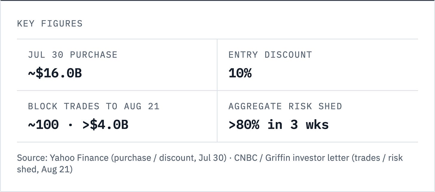Image resolution: width=435 pixels, height=192 pixels.
Task: Click the Yahoo Finance source text
Action: [79, 158]
